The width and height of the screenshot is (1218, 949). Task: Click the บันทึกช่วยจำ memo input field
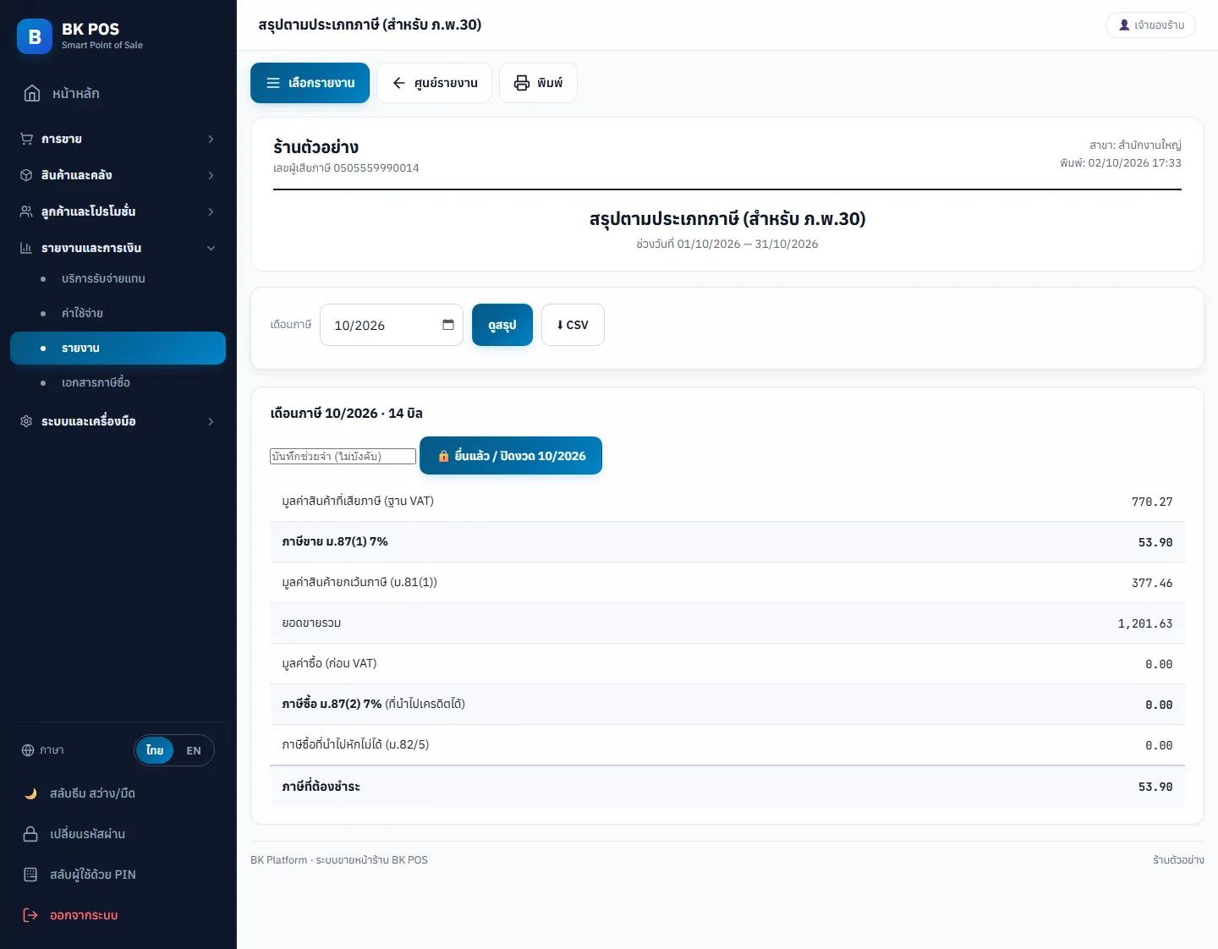[x=343, y=456]
